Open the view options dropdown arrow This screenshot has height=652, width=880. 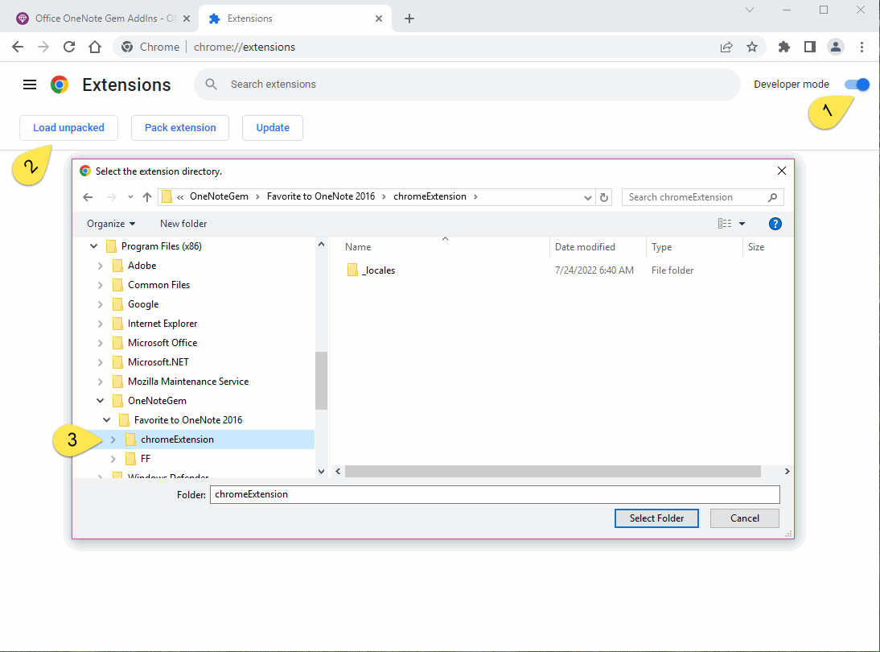(x=742, y=224)
